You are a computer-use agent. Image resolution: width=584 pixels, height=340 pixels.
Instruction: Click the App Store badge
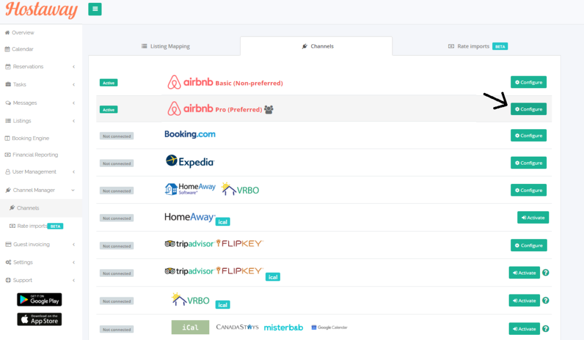39,319
